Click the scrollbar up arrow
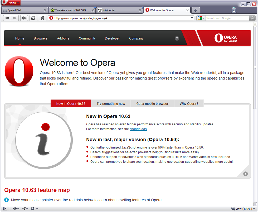This screenshot has width=258, height=212. [255, 24]
